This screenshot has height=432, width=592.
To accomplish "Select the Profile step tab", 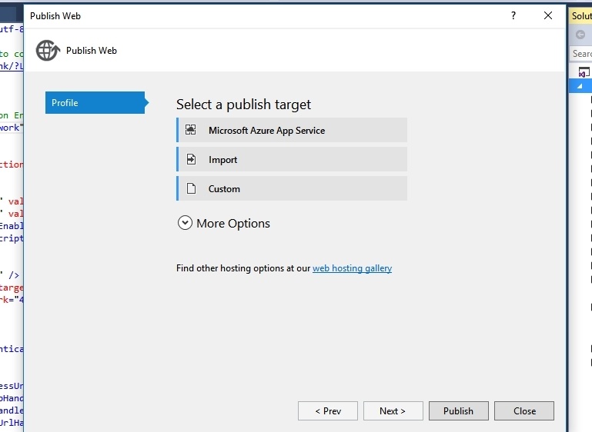I will click(x=95, y=103).
